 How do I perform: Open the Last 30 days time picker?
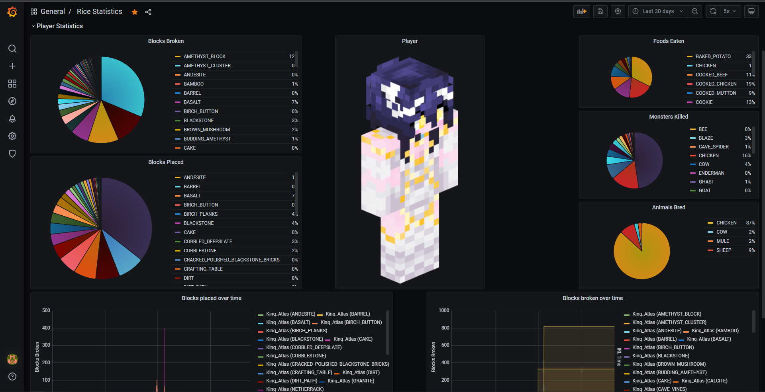[x=658, y=12]
